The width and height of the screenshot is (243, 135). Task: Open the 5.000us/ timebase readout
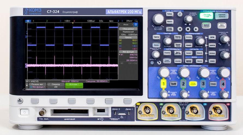91,21
